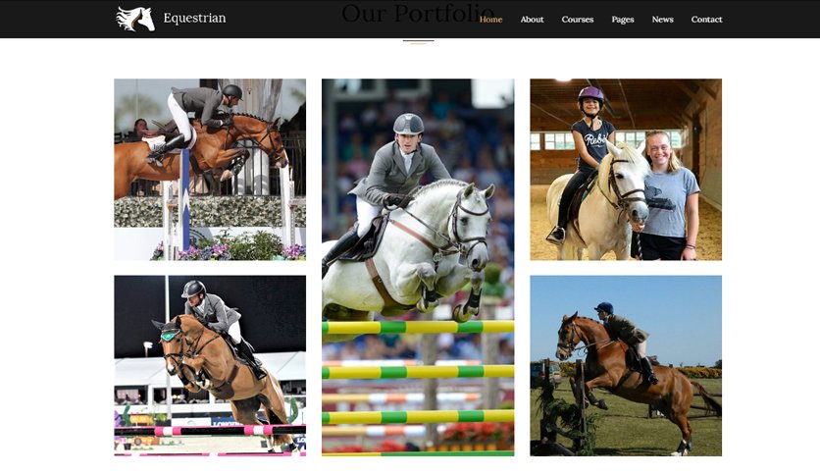Select the tall grey horse center photo
This screenshot has height=475, width=820.
(418, 267)
